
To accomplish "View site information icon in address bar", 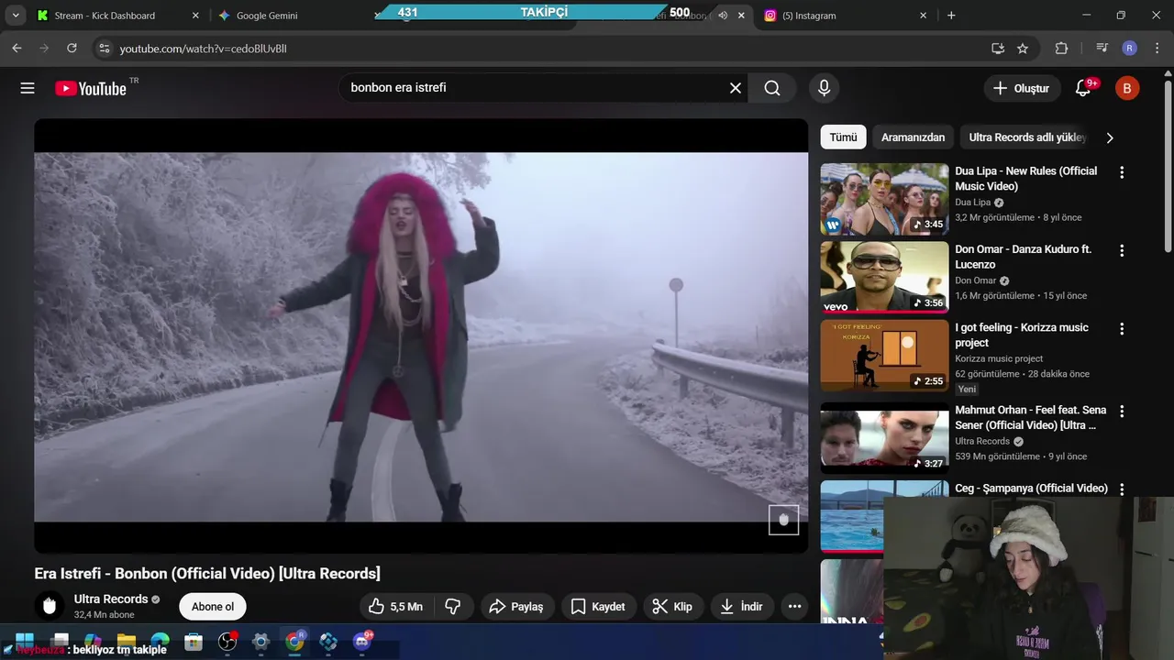I will (104, 49).
